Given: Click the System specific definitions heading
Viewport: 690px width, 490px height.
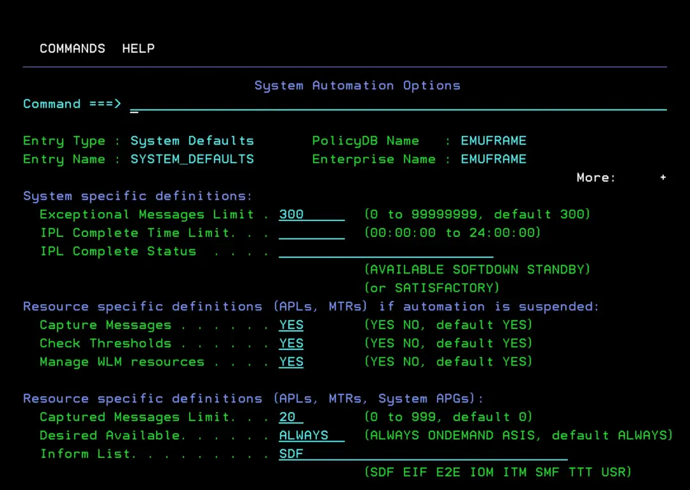Looking at the screenshot, I should (138, 196).
